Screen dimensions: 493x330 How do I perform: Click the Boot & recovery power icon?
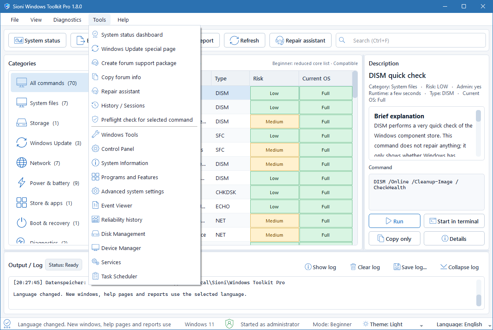[21, 222]
